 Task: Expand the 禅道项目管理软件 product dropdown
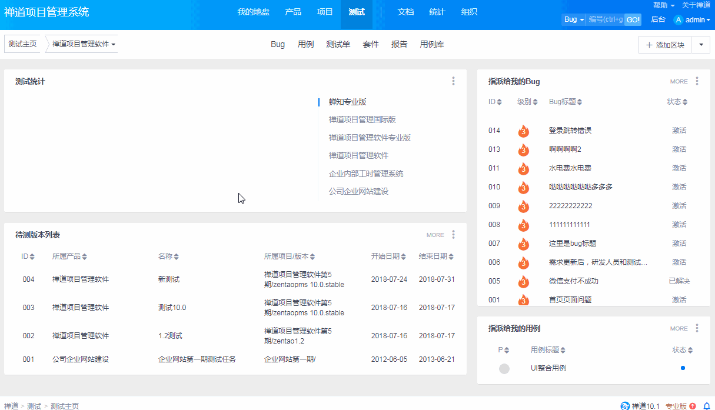click(x=84, y=44)
